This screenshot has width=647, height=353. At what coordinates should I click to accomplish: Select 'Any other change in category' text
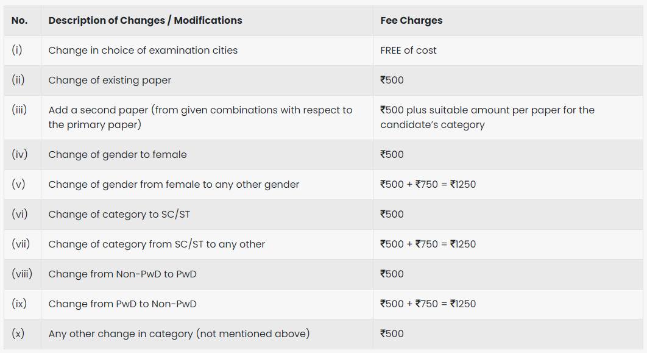tap(179, 333)
